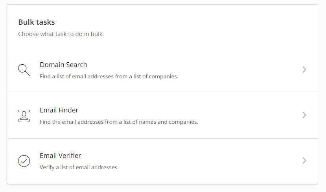
Task: Click the Bulk tasks heading
Action: pyautogui.click(x=37, y=22)
